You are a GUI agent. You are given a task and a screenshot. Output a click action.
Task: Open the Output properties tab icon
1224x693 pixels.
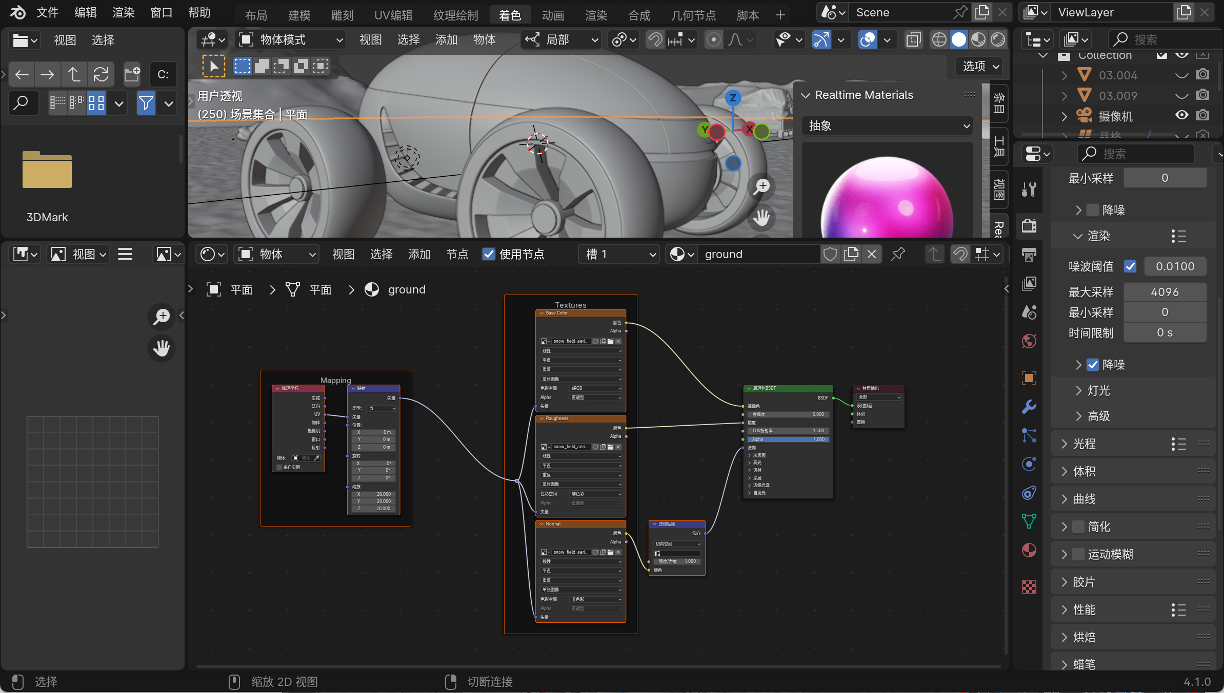point(1029,255)
